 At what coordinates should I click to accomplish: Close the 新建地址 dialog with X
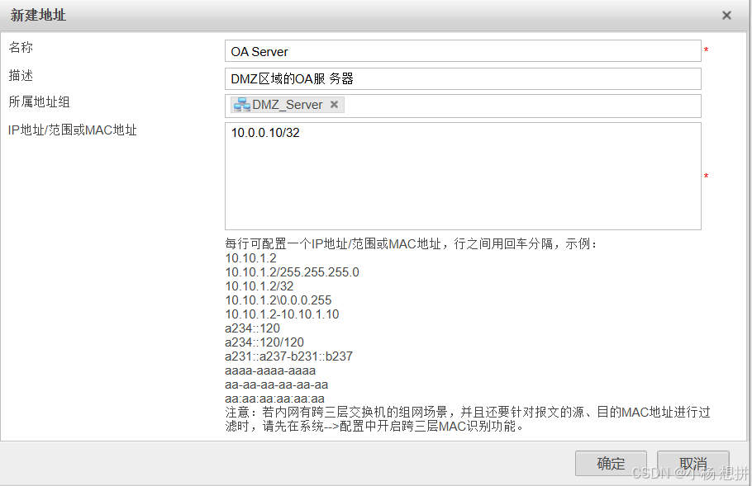[726, 16]
